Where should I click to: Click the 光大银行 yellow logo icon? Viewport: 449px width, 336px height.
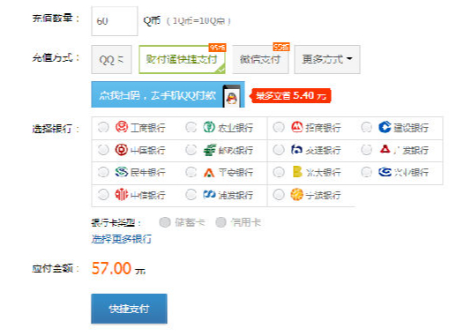pyautogui.click(x=297, y=172)
